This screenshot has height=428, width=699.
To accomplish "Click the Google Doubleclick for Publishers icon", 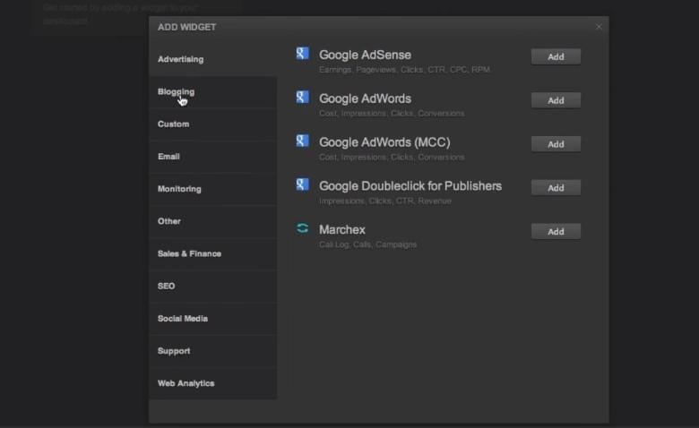I will tap(302, 184).
